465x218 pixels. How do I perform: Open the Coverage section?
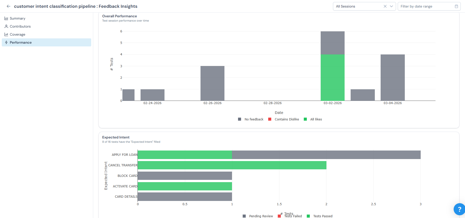(x=17, y=34)
